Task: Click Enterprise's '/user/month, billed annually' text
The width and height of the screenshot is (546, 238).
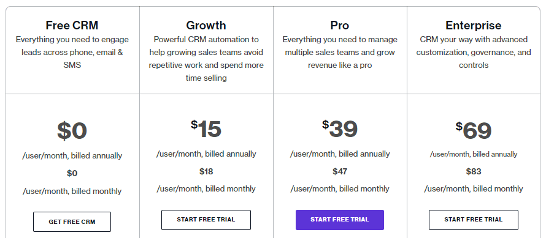Action: pos(473,154)
